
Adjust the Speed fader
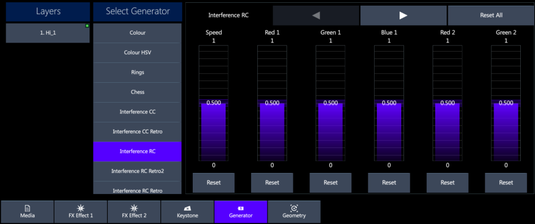[214, 103]
